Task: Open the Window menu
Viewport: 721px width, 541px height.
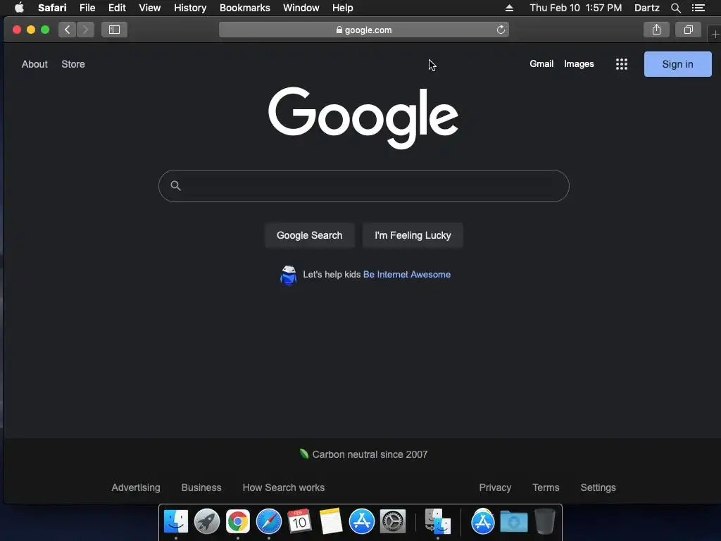Action: [301, 8]
